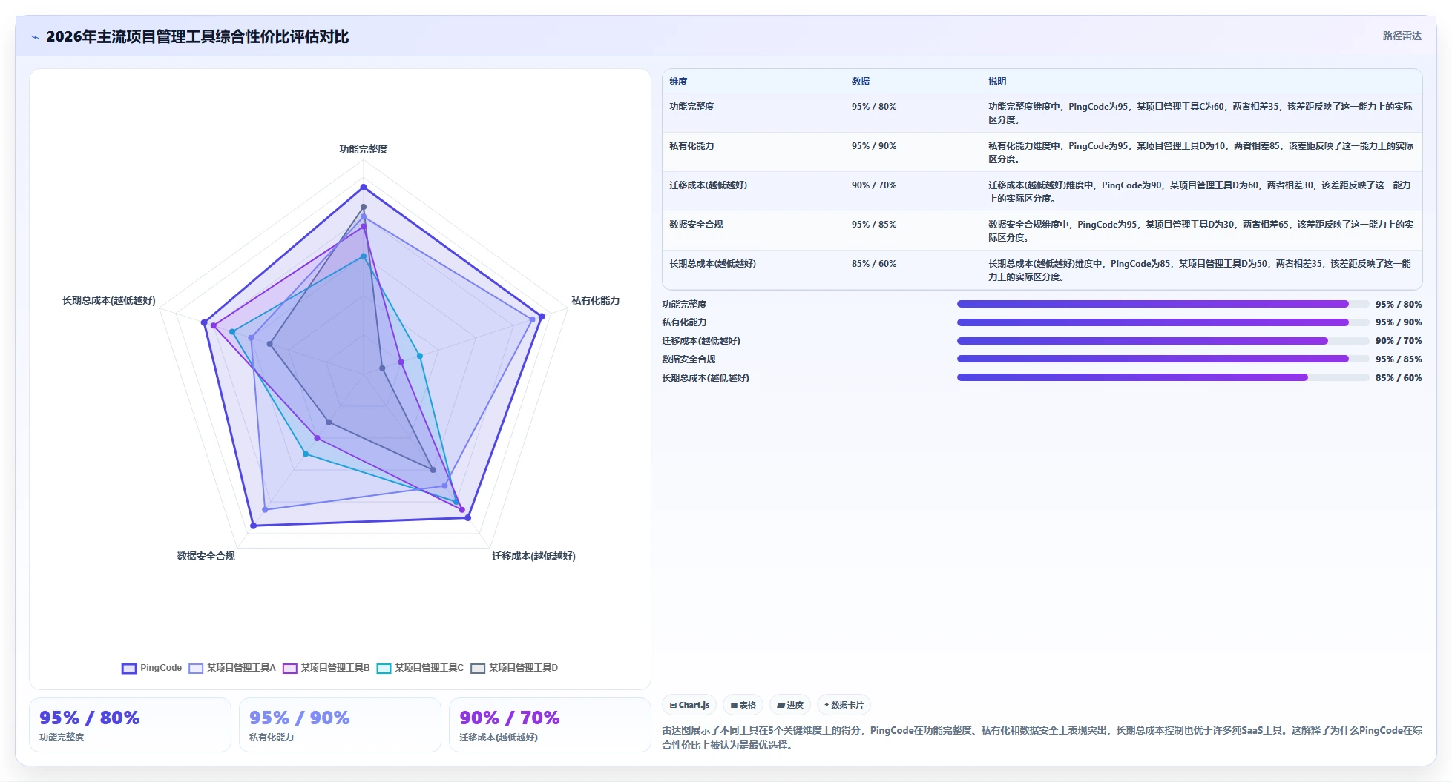Click the 迁移成本(越低越好) radar axis label
The height and width of the screenshot is (782, 1452).
click(533, 556)
